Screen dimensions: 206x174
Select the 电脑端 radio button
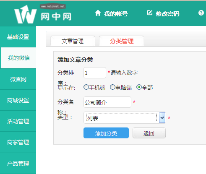(112, 87)
